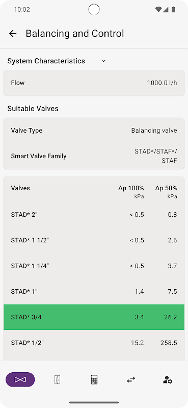
Task: Tap the System Characteristics heading
Action: click(46, 61)
